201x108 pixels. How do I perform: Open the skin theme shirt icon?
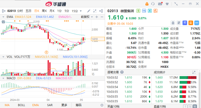pos(167,4)
